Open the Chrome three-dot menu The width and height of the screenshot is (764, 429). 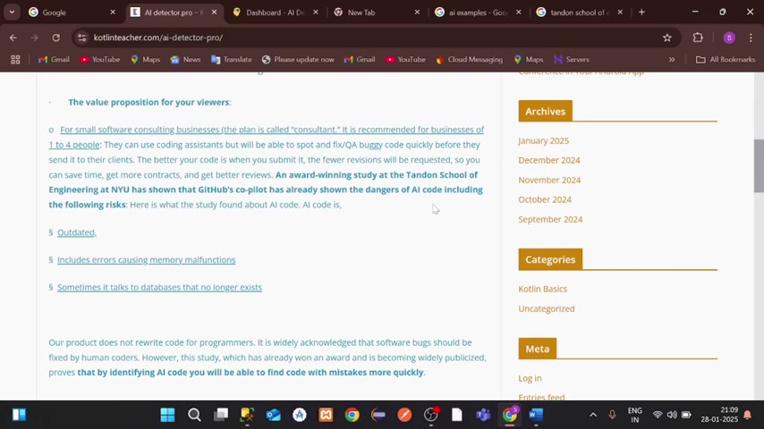(x=751, y=38)
